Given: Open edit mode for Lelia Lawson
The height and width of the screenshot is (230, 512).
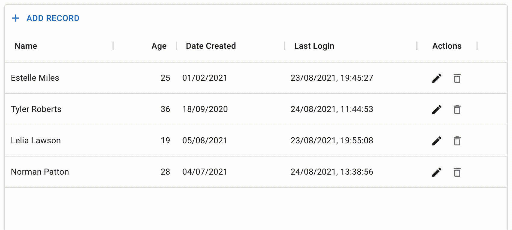Looking at the screenshot, I should pyautogui.click(x=437, y=141).
